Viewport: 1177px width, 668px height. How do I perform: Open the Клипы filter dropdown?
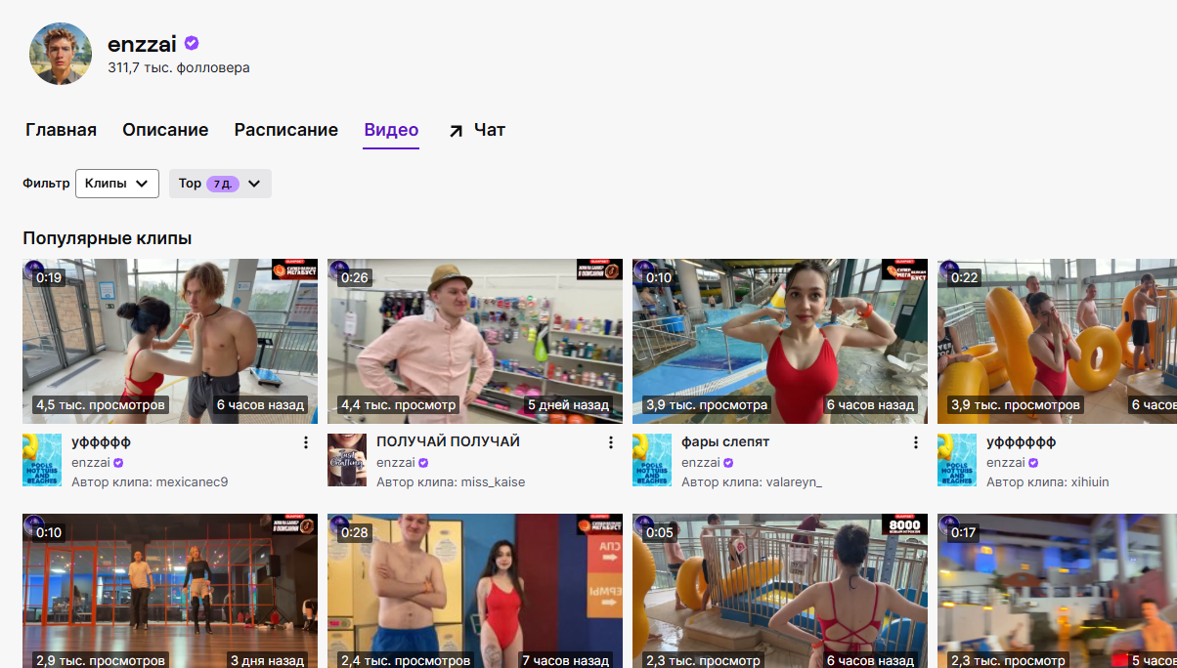(x=117, y=184)
